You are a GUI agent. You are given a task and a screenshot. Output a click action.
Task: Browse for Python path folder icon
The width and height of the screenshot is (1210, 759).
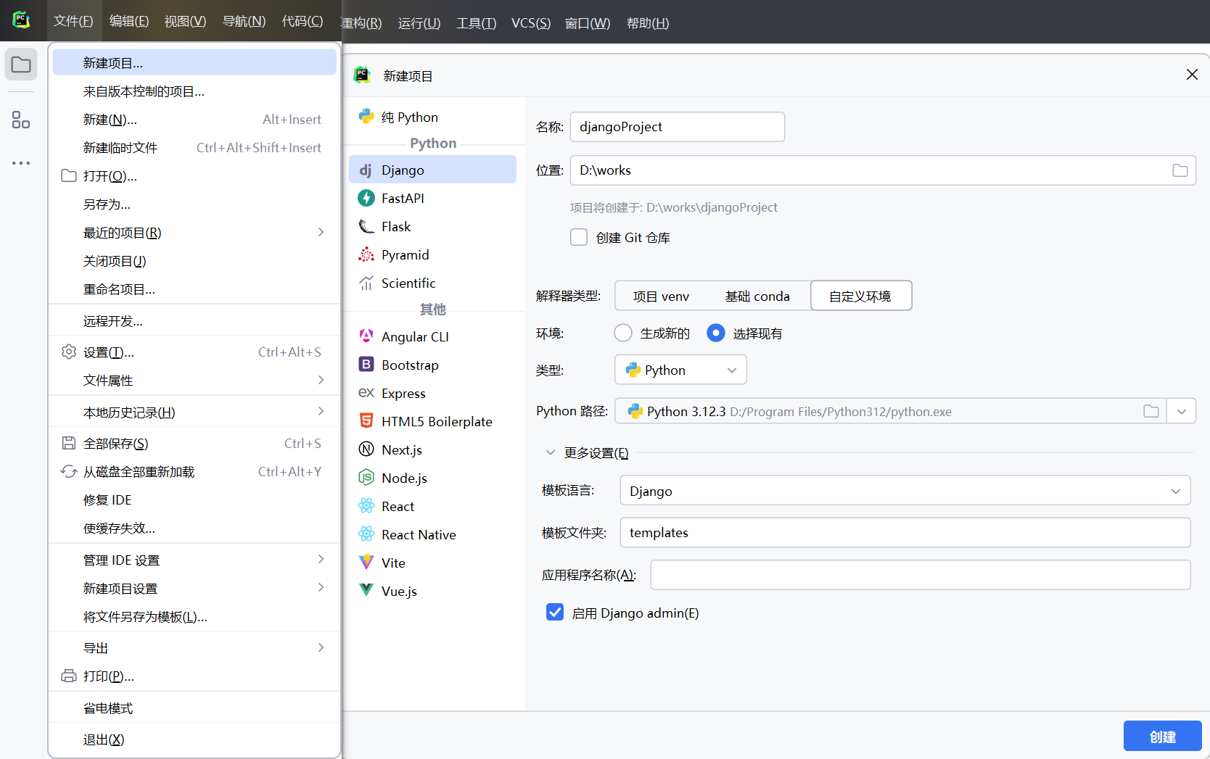click(x=1151, y=411)
